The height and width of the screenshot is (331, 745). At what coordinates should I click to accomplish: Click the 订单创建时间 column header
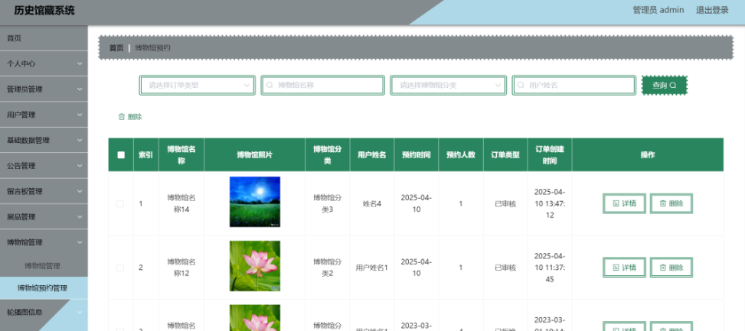(550, 155)
